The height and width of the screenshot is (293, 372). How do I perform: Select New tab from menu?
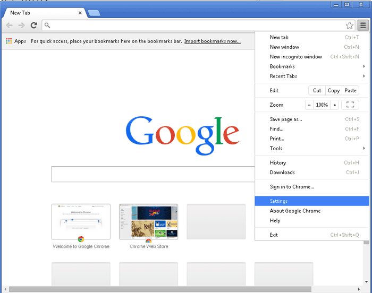point(312,37)
